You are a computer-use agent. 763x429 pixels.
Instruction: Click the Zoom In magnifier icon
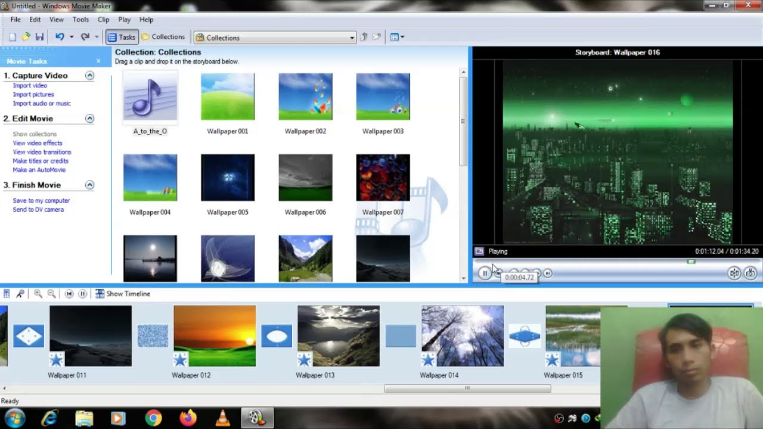38,294
